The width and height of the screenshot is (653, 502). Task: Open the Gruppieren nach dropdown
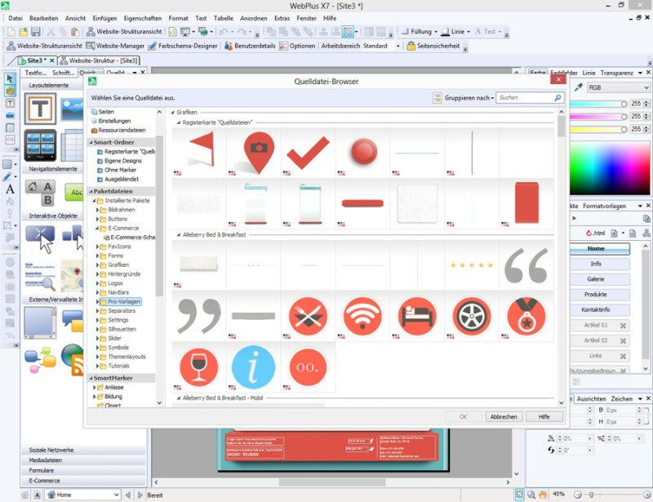coord(469,98)
